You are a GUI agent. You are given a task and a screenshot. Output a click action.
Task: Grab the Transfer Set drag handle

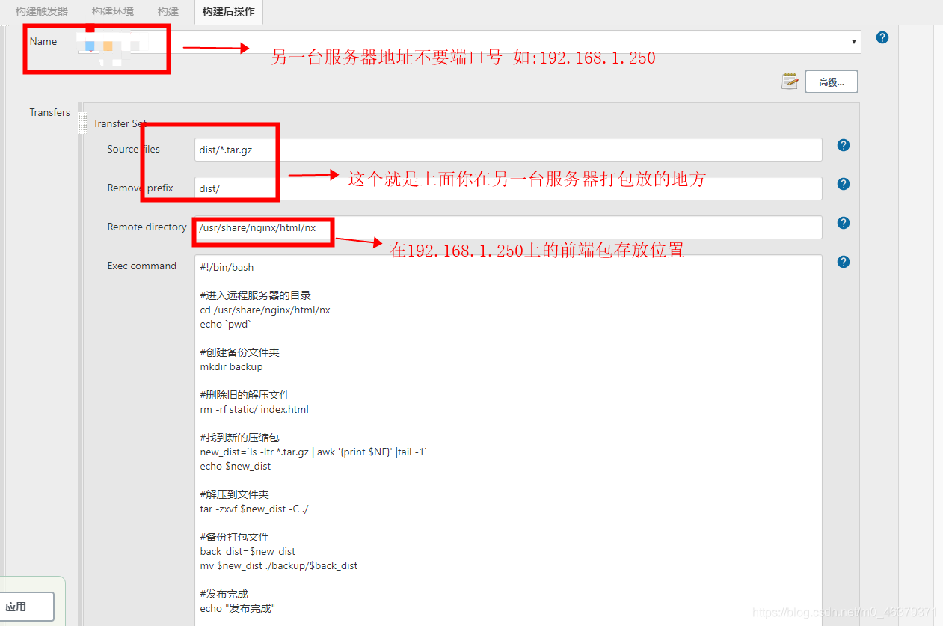[83, 123]
